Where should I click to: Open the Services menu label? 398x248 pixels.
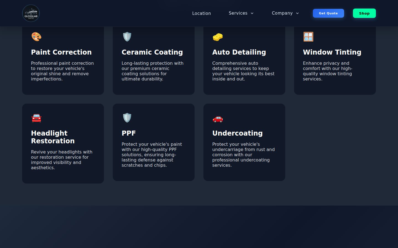tap(238, 13)
